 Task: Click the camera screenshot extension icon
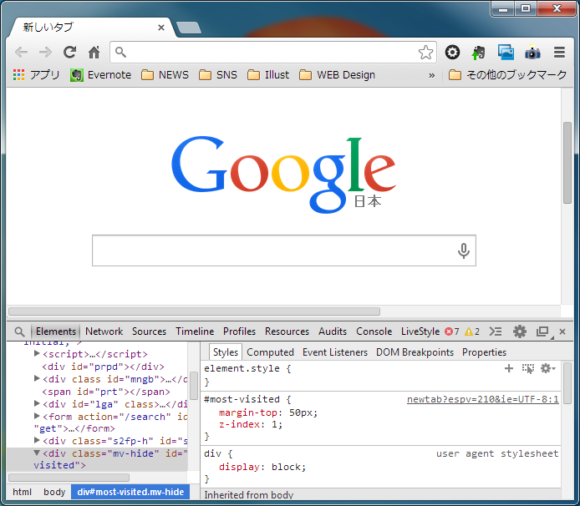coord(532,53)
